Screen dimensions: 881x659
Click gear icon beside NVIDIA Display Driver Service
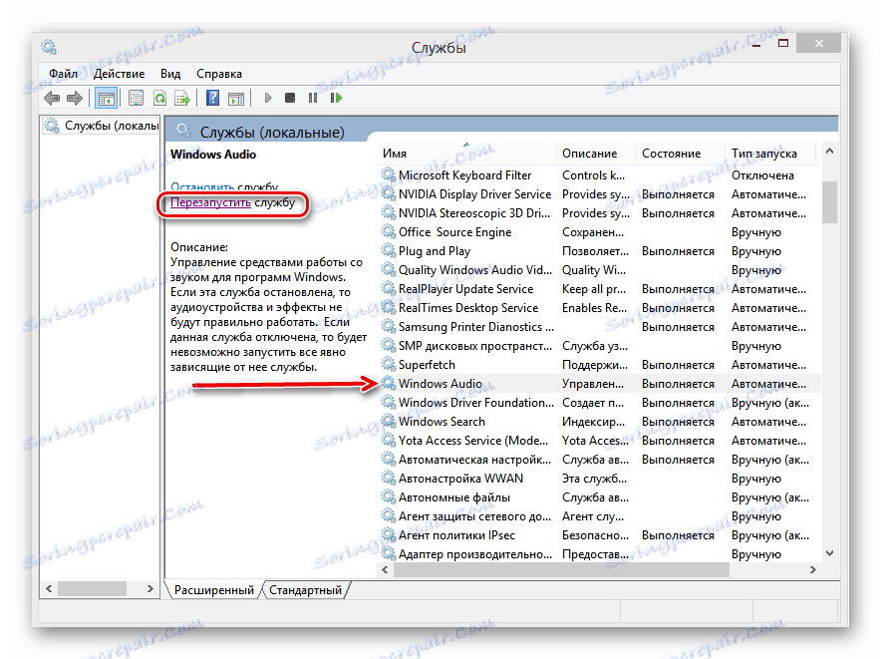coord(389,194)
